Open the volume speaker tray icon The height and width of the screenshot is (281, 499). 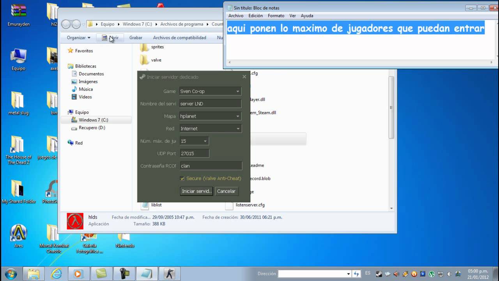click(449, 274)
